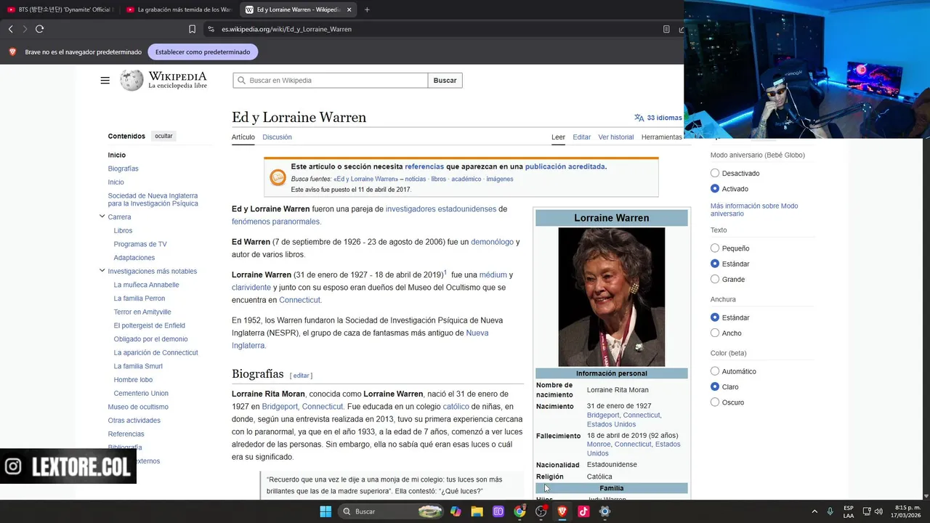Switch to the BTS Dynamite YouTube tab
The width and height of the screenshot is (930, 523).
click(x=60, y=9)
